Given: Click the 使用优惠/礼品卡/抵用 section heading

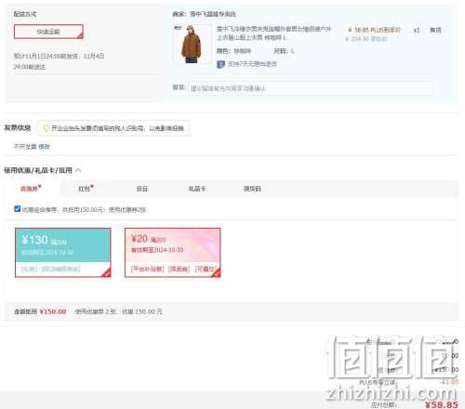Looking at the screenshot, I should click(38, 170).
